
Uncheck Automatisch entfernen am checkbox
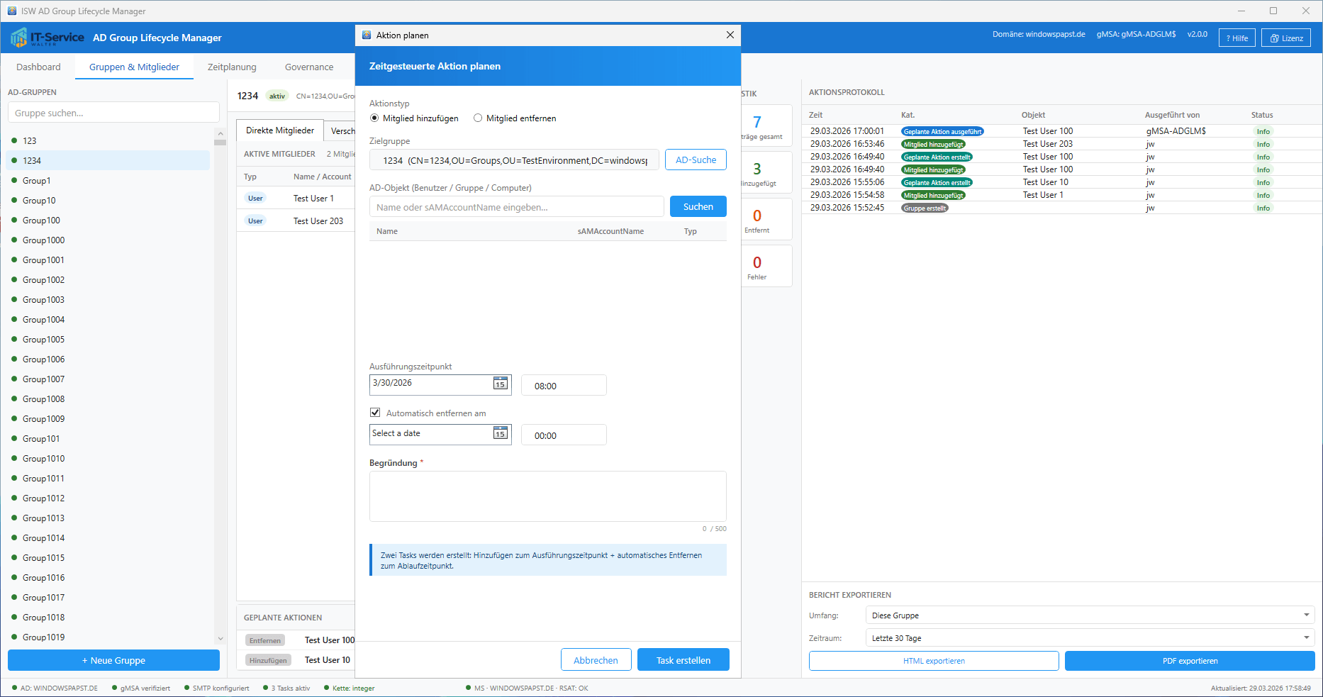pyautogui.click(x=375, y=413)
